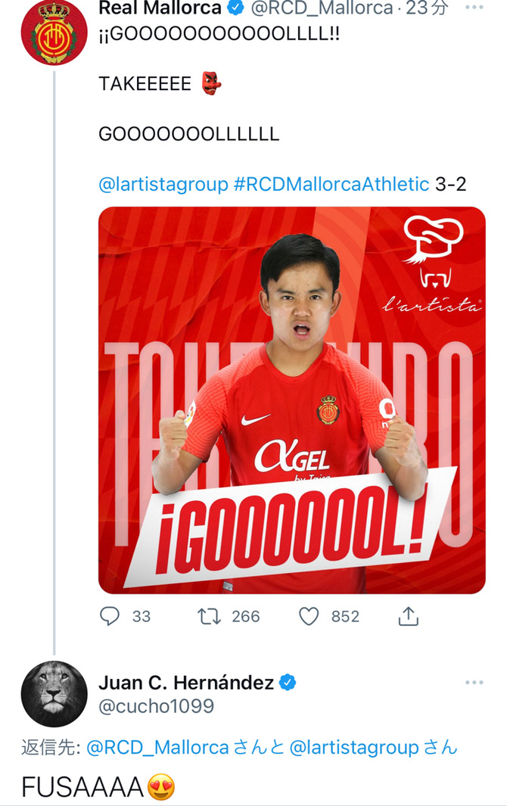
Task: Click the reply speech bubble icon
Action: coord(109,616)
